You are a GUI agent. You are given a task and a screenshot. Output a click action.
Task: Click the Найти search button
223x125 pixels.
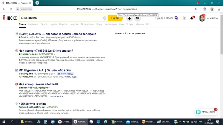pos(115,18)
